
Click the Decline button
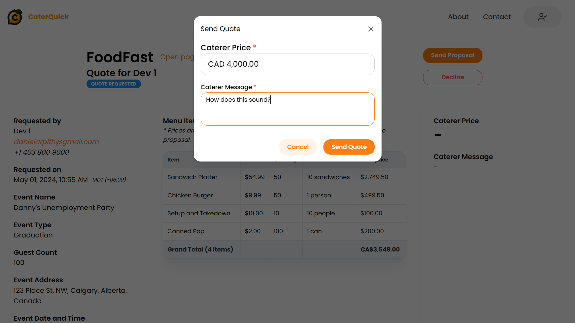[x=453, y=77]
